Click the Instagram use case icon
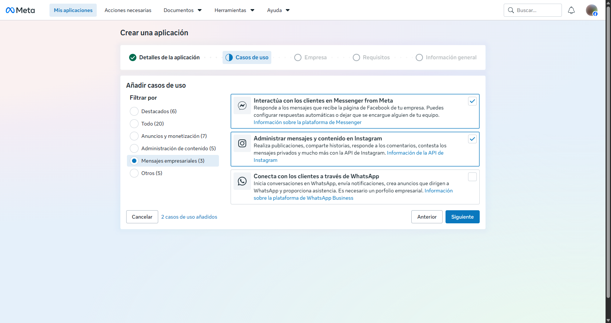 [242, 143]
